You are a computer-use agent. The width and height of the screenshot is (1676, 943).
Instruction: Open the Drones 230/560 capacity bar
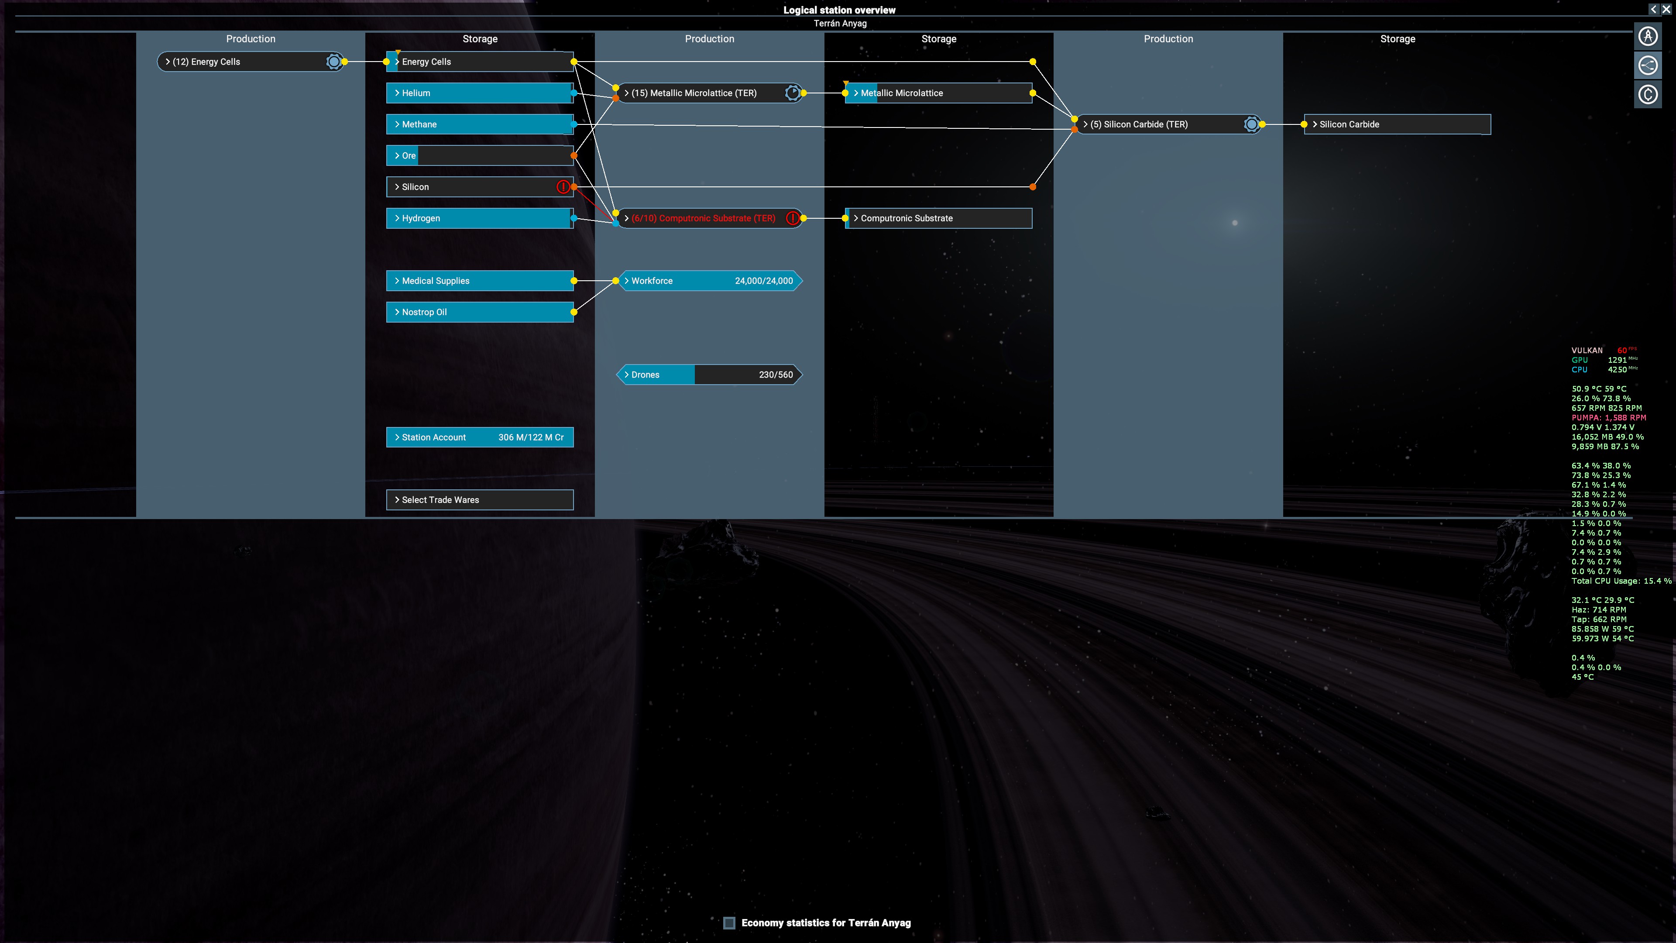pos(709,374)
